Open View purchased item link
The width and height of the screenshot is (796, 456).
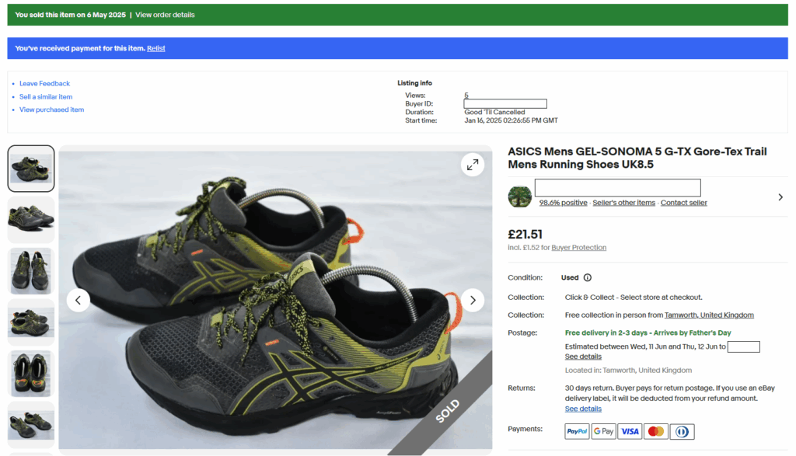tap(52, 110)
